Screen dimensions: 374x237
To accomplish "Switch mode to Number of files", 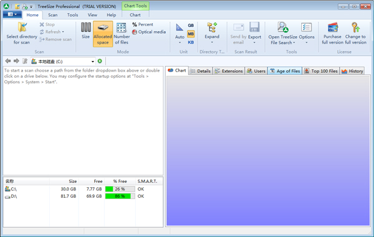I will 122,34.
